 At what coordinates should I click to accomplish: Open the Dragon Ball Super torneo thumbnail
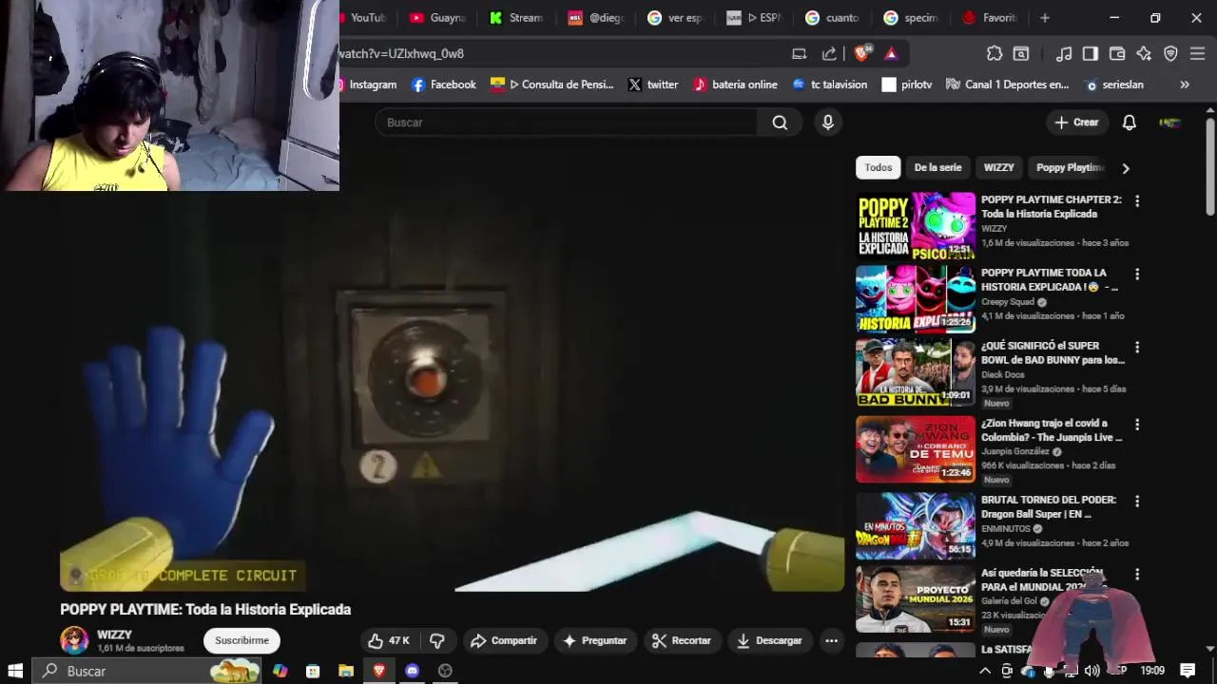(x=916, y=525)
